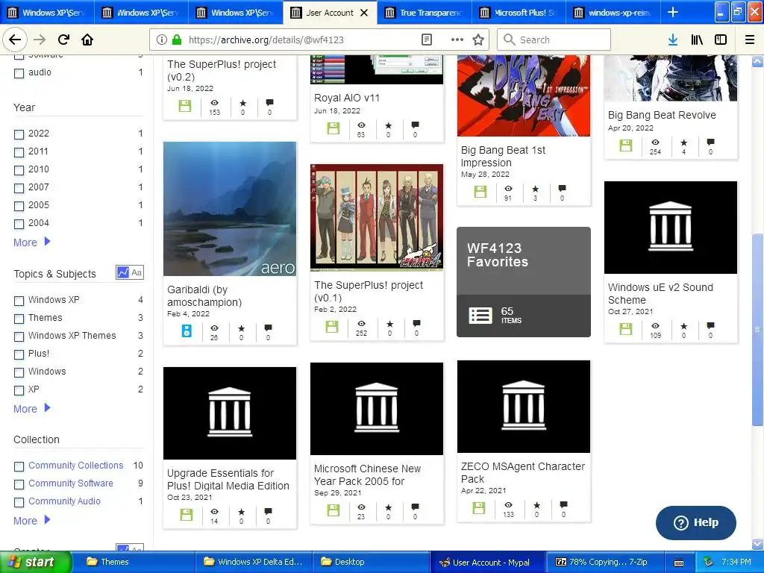
Task: Click the vertical scrollbar thumb
Action: tap(757, 331)
